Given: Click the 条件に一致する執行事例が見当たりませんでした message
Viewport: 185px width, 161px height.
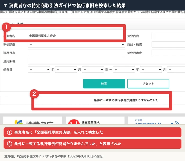Looking at the screenshot, I should [126, 100].
